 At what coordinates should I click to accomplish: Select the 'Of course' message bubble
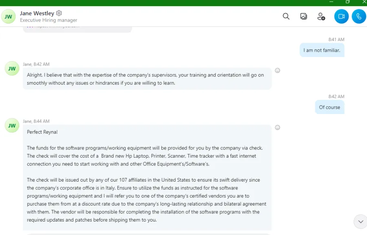click(329, 107)
